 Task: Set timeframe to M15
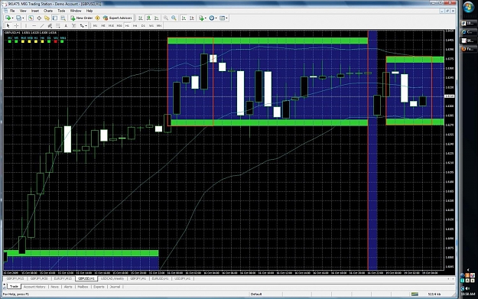point(111,25)
